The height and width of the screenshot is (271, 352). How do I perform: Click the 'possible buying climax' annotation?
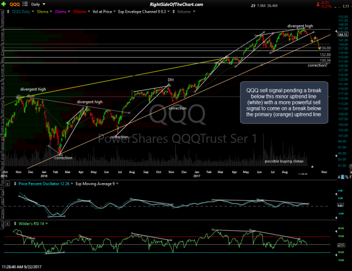coord(284,161)
